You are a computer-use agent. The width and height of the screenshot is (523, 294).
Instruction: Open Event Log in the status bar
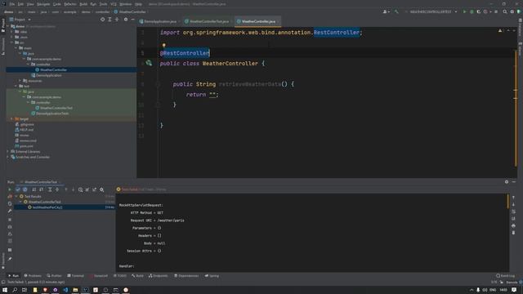tap(505, 276)
